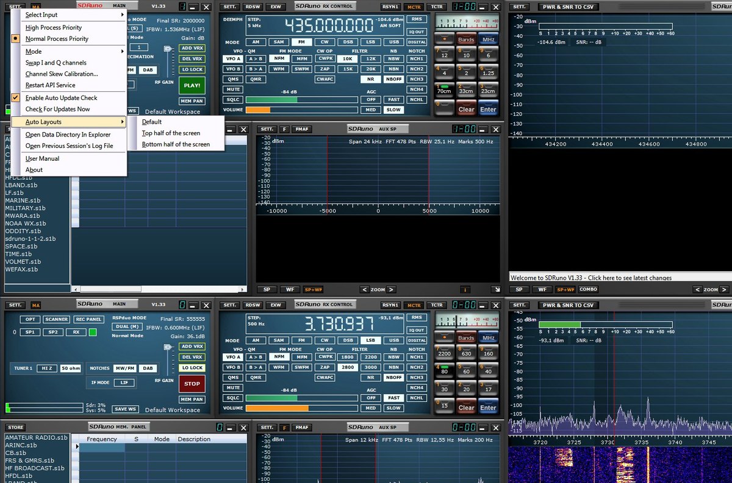Select the 160 band keypad button
Viewport: 732px width, 483px height.
(x=488, y=352)
